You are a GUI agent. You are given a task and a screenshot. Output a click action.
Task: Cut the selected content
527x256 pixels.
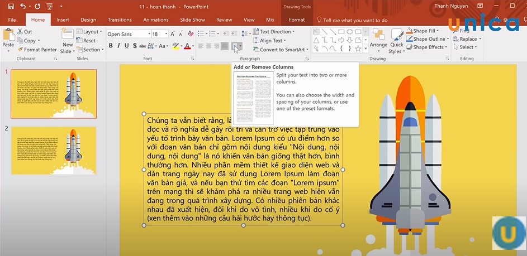click(25, 32)
